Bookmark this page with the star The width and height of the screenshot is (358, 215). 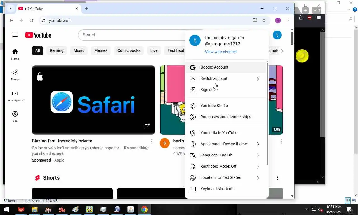coord(264,20)
